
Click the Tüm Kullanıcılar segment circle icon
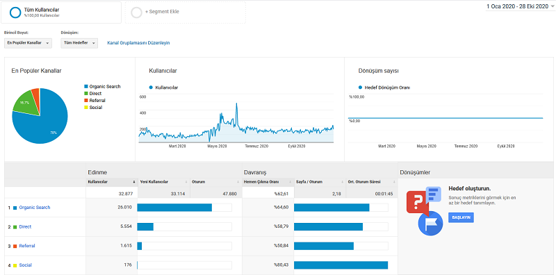pyautogui.click(x=15, y=12)
